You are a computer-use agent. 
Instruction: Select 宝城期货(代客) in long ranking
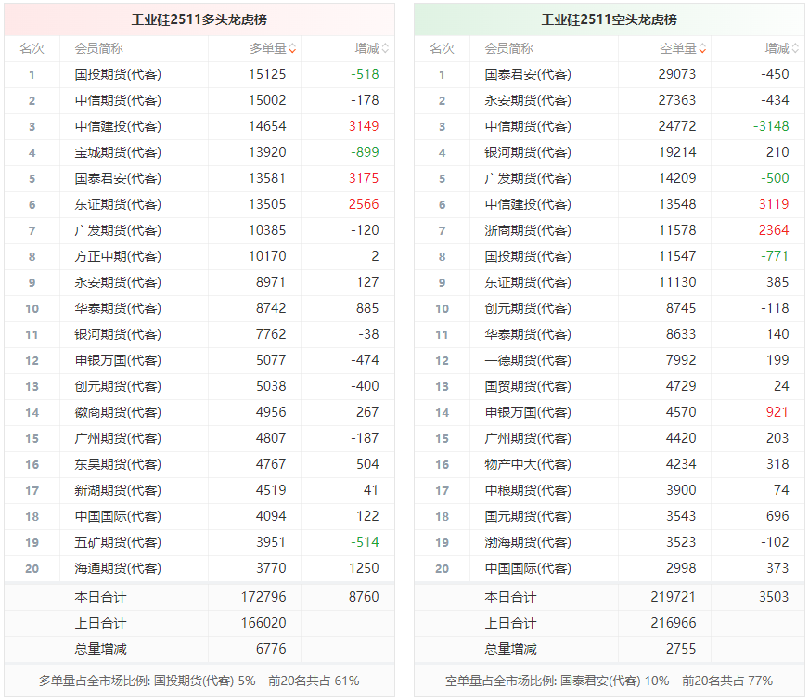click(118, 153)
